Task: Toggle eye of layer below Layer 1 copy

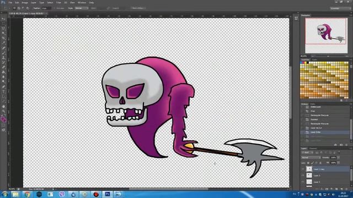Action: click(303, 175)
